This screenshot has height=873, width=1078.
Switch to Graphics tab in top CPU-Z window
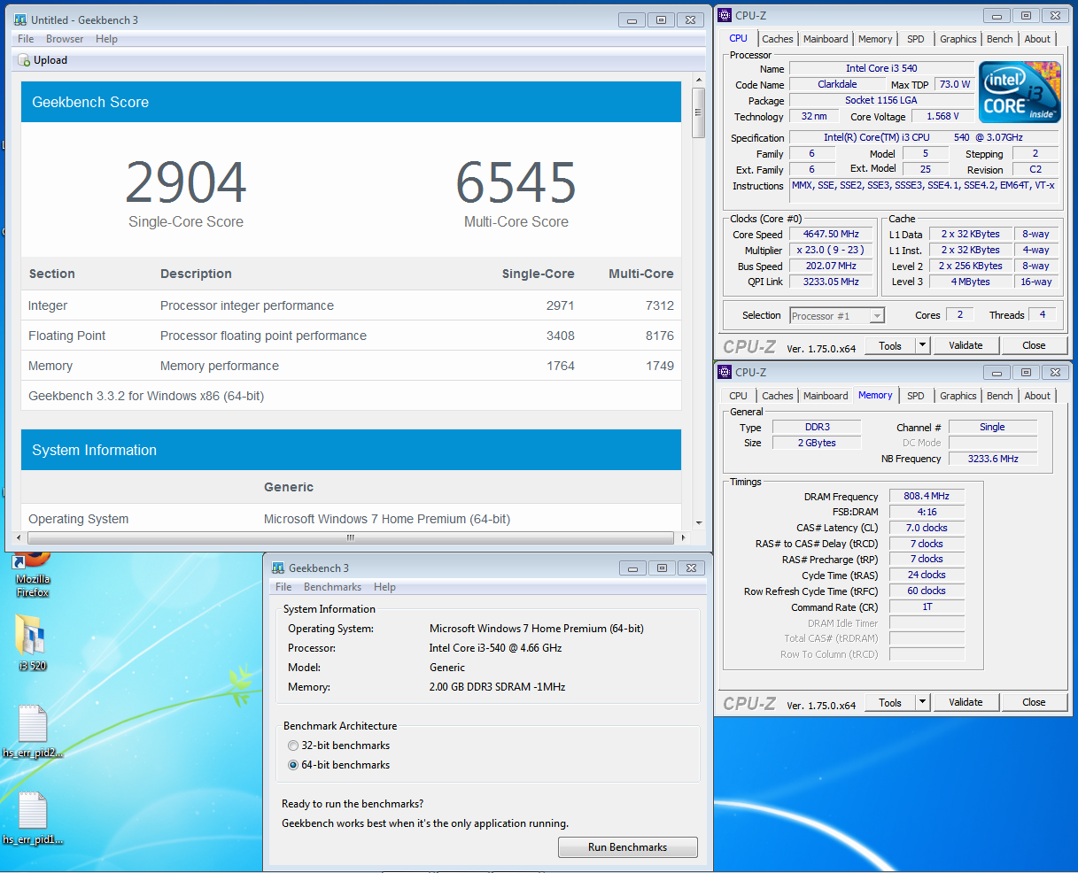click(x=958, y=39)
